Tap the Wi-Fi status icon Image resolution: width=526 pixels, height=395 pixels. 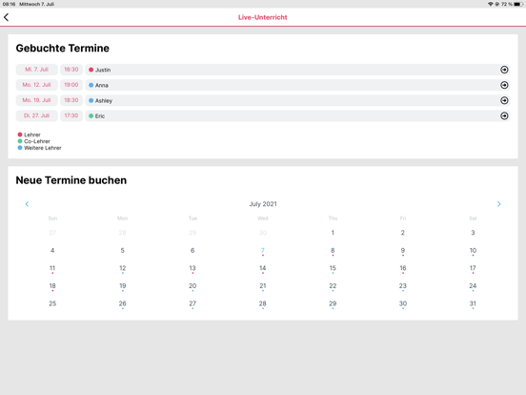pyautogui.click(x=490, y=4)
